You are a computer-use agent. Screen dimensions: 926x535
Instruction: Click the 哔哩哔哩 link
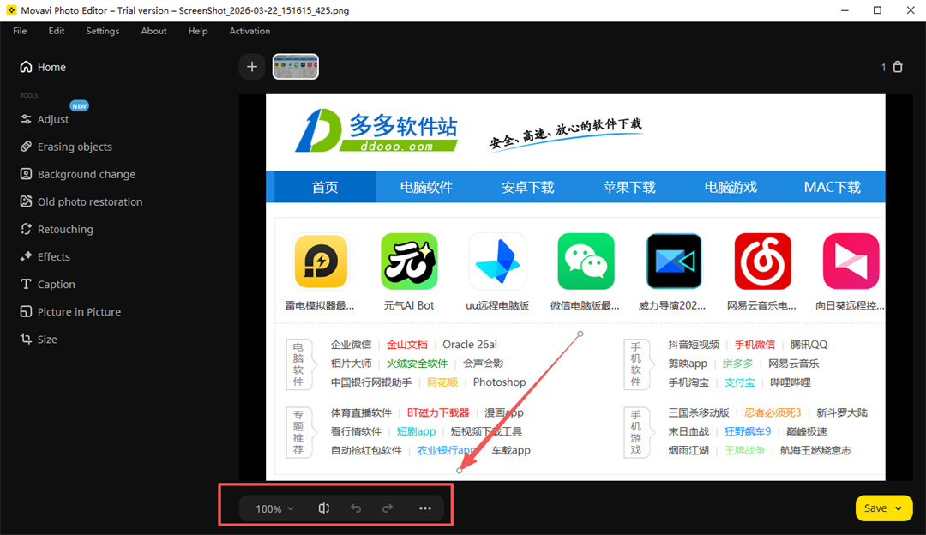pyautogui.click(x=791, y=382)
